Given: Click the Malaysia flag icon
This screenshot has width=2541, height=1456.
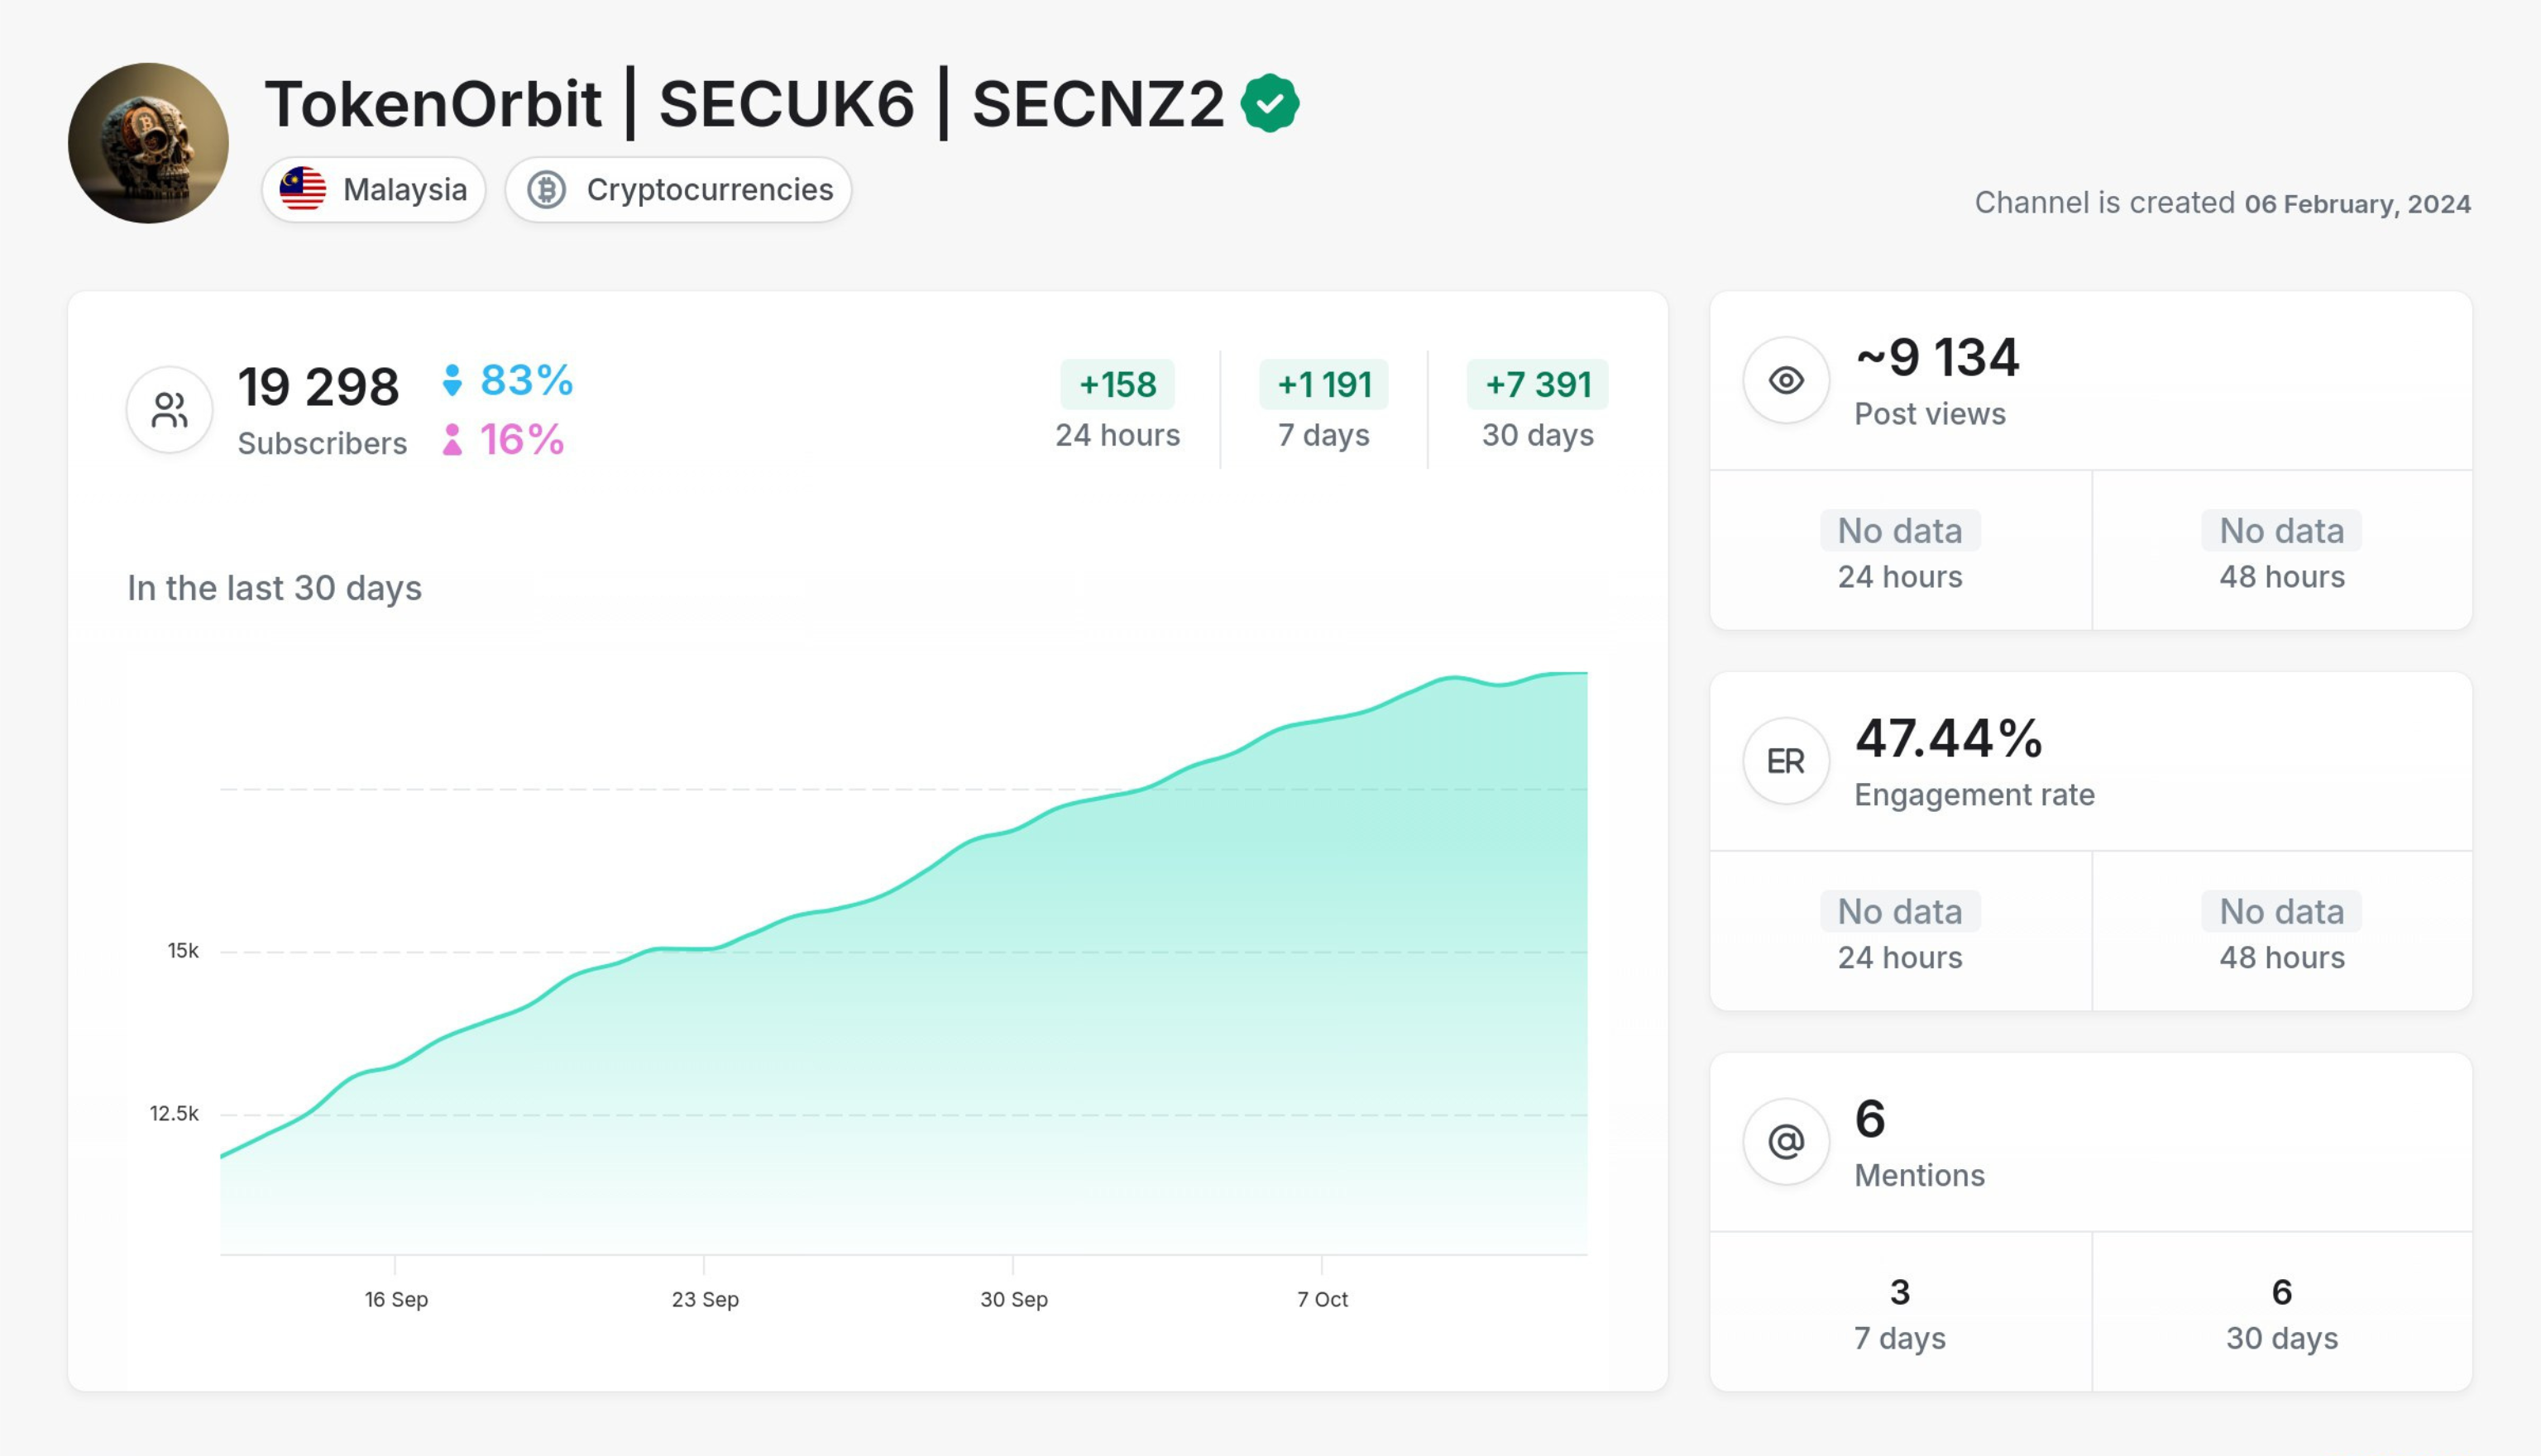Looking at the screenshot, I should (x=307, y=189).
